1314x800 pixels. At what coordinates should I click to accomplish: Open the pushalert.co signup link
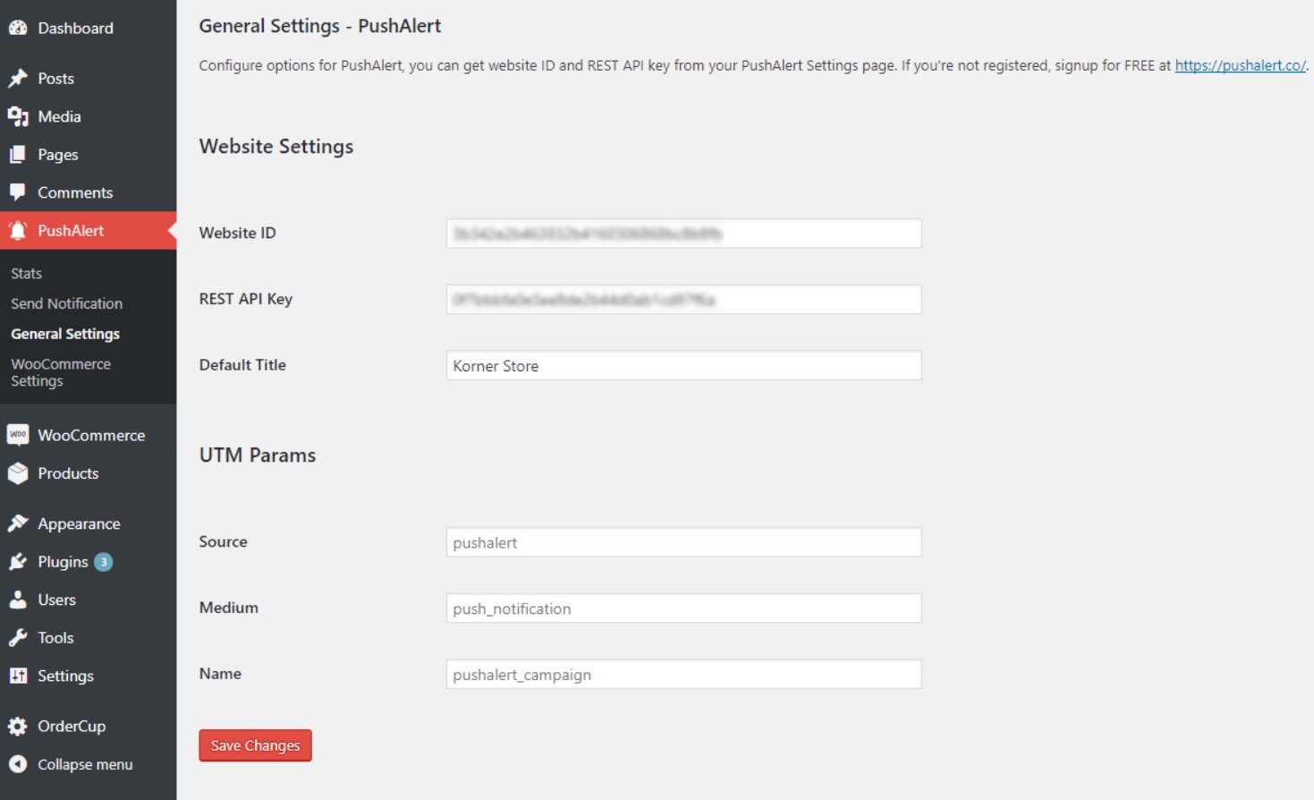tap(1240, 65)
